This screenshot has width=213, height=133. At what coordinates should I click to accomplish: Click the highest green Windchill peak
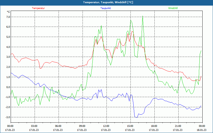(143, 17)
